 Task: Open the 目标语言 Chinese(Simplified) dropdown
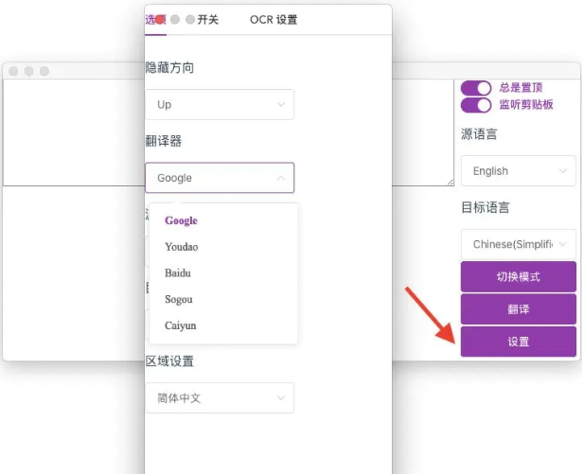pyautogui.click(x=519, y=244)
